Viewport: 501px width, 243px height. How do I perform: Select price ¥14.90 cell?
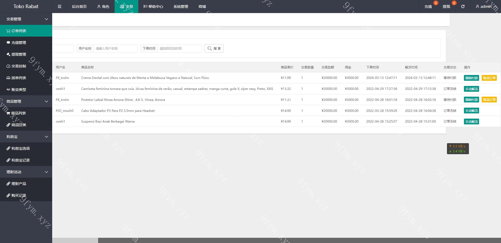[286, 111]
